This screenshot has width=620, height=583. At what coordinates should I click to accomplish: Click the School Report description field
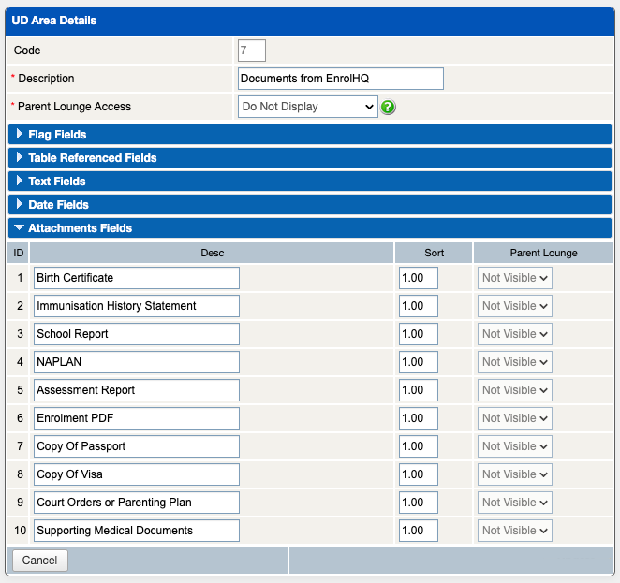coord(137,334)
